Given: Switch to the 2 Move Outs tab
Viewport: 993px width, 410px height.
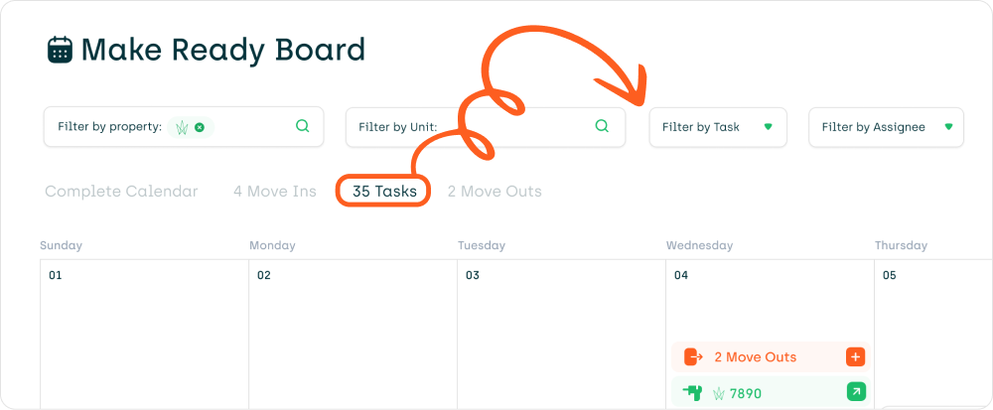Looking at the screenshot, I should coord(495,191).
